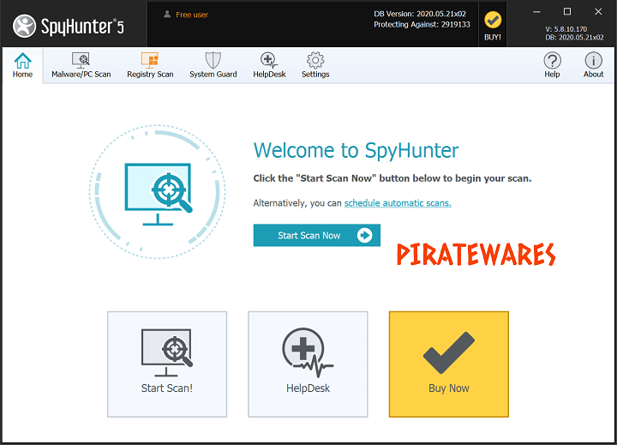This screenshot has height=445, width=617.
Task: Click the Free user account label
Action: pyautogui.click(x=186, y=15)
